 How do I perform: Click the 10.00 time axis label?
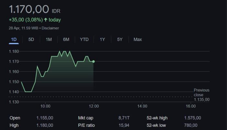(x=45, y=106)
